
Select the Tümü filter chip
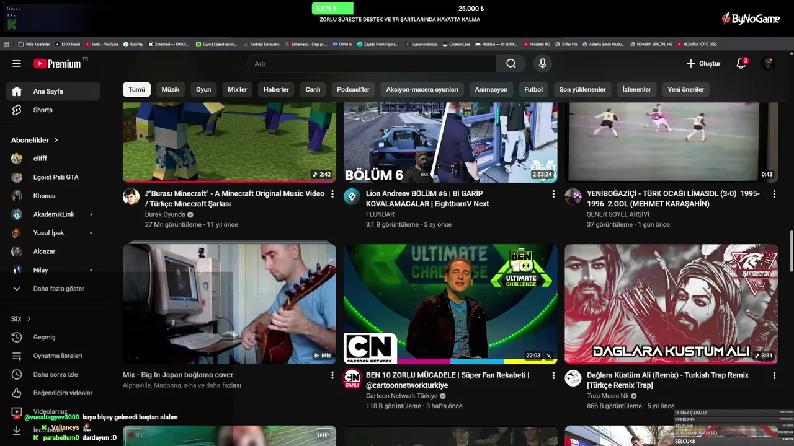[x=136, y=89]
